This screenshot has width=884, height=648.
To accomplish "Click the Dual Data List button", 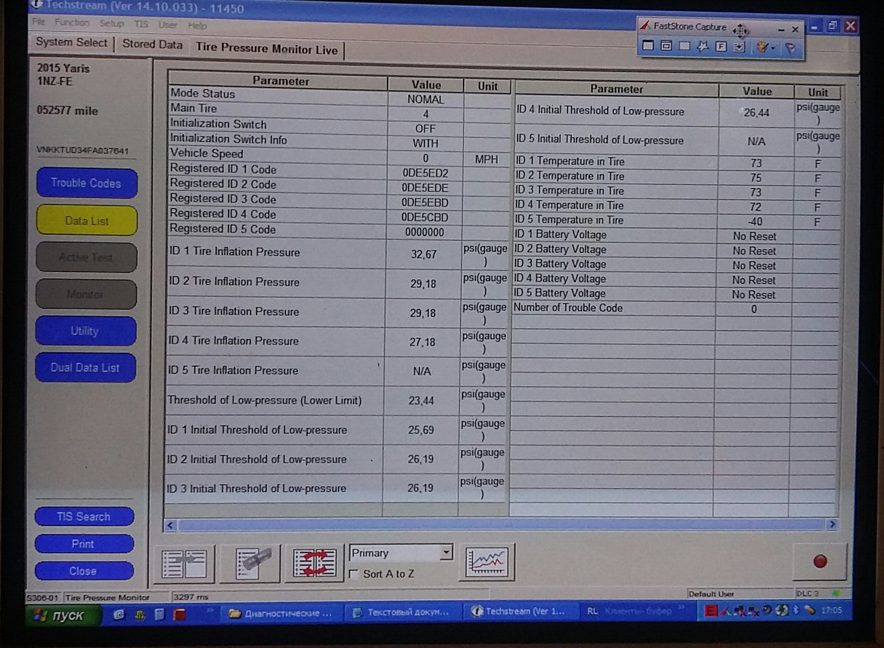I will click(85, 368).
